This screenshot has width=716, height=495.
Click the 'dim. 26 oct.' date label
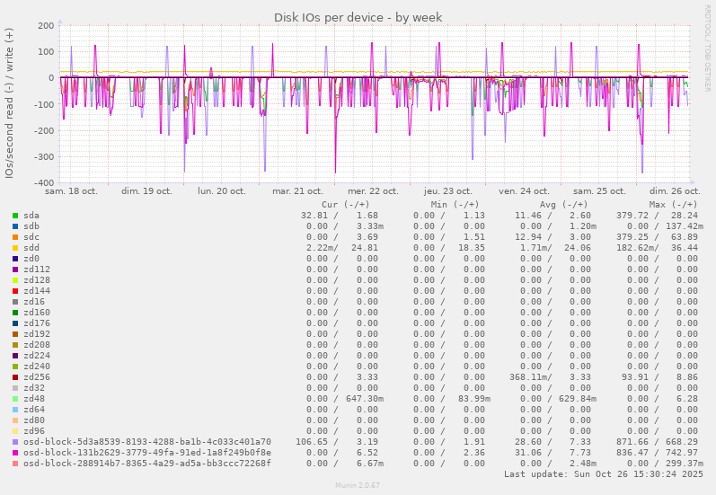(675, 191)
